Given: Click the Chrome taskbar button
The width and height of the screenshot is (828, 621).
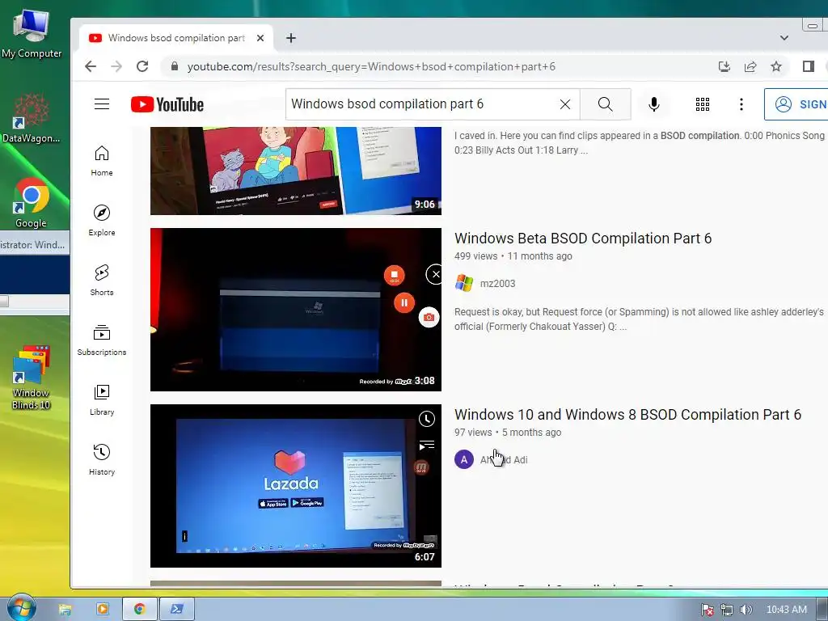Looking at the screenshot, I should tap(139, 609).
